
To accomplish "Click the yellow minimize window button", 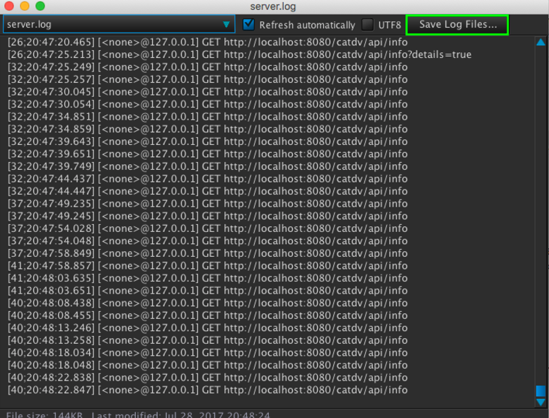I will (25, 6).
